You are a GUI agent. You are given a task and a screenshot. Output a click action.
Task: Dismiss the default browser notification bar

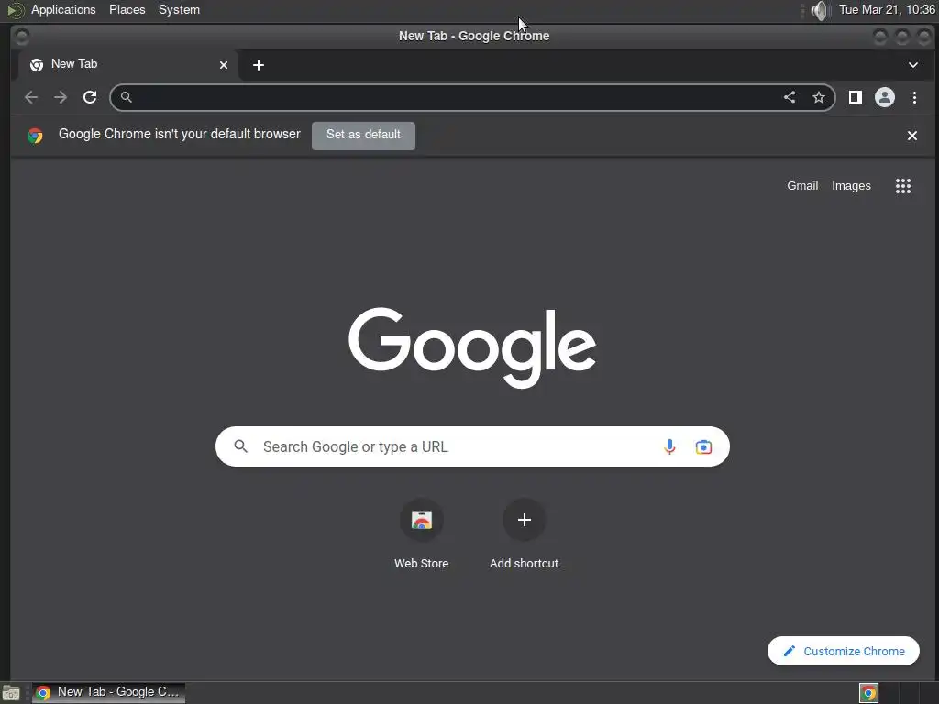tap(912, 136)
